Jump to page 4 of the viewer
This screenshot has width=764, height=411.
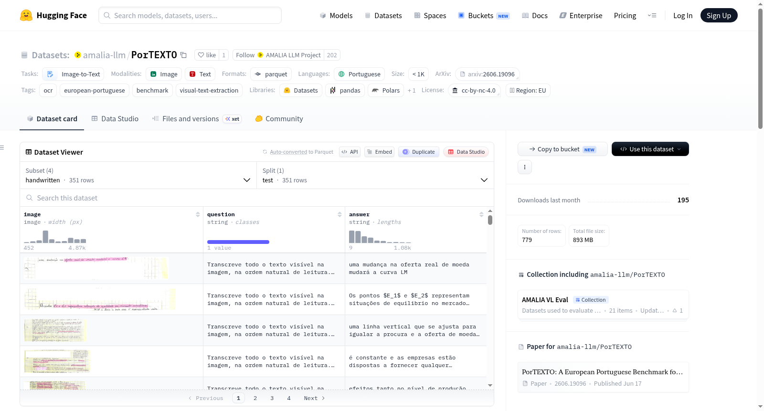(x=289, y=398)
